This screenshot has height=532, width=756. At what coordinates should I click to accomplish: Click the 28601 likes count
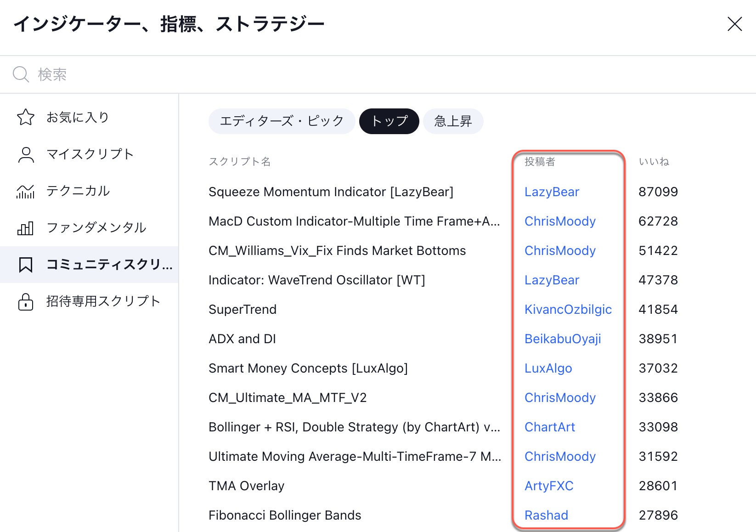coord(658,486)
